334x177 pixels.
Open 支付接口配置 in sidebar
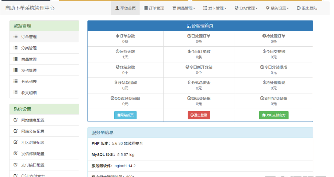(x=44, y=165)
